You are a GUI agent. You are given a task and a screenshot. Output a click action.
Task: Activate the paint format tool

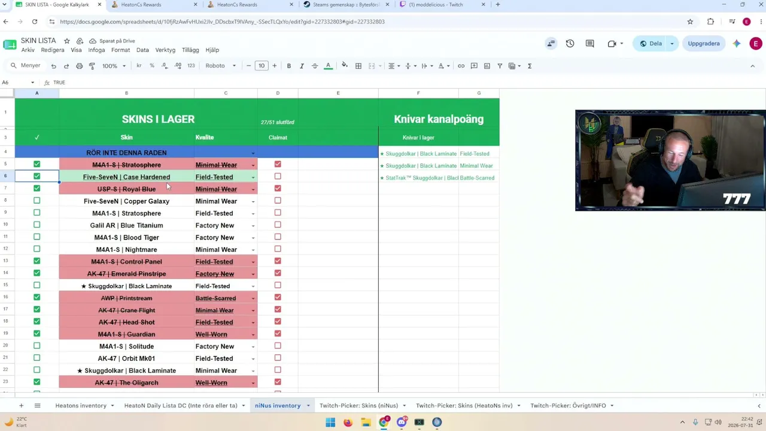tap(92, 66)
